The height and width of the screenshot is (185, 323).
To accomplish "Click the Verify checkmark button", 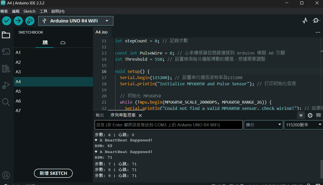I will (x=6, y=21).
